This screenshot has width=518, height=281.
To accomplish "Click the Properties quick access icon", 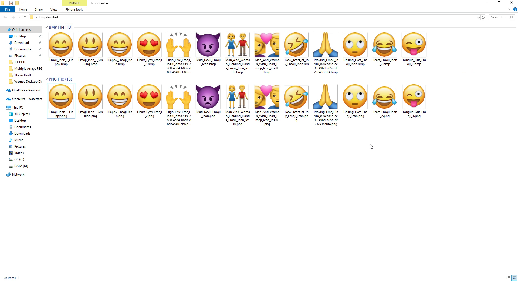I will pos(11,3).
